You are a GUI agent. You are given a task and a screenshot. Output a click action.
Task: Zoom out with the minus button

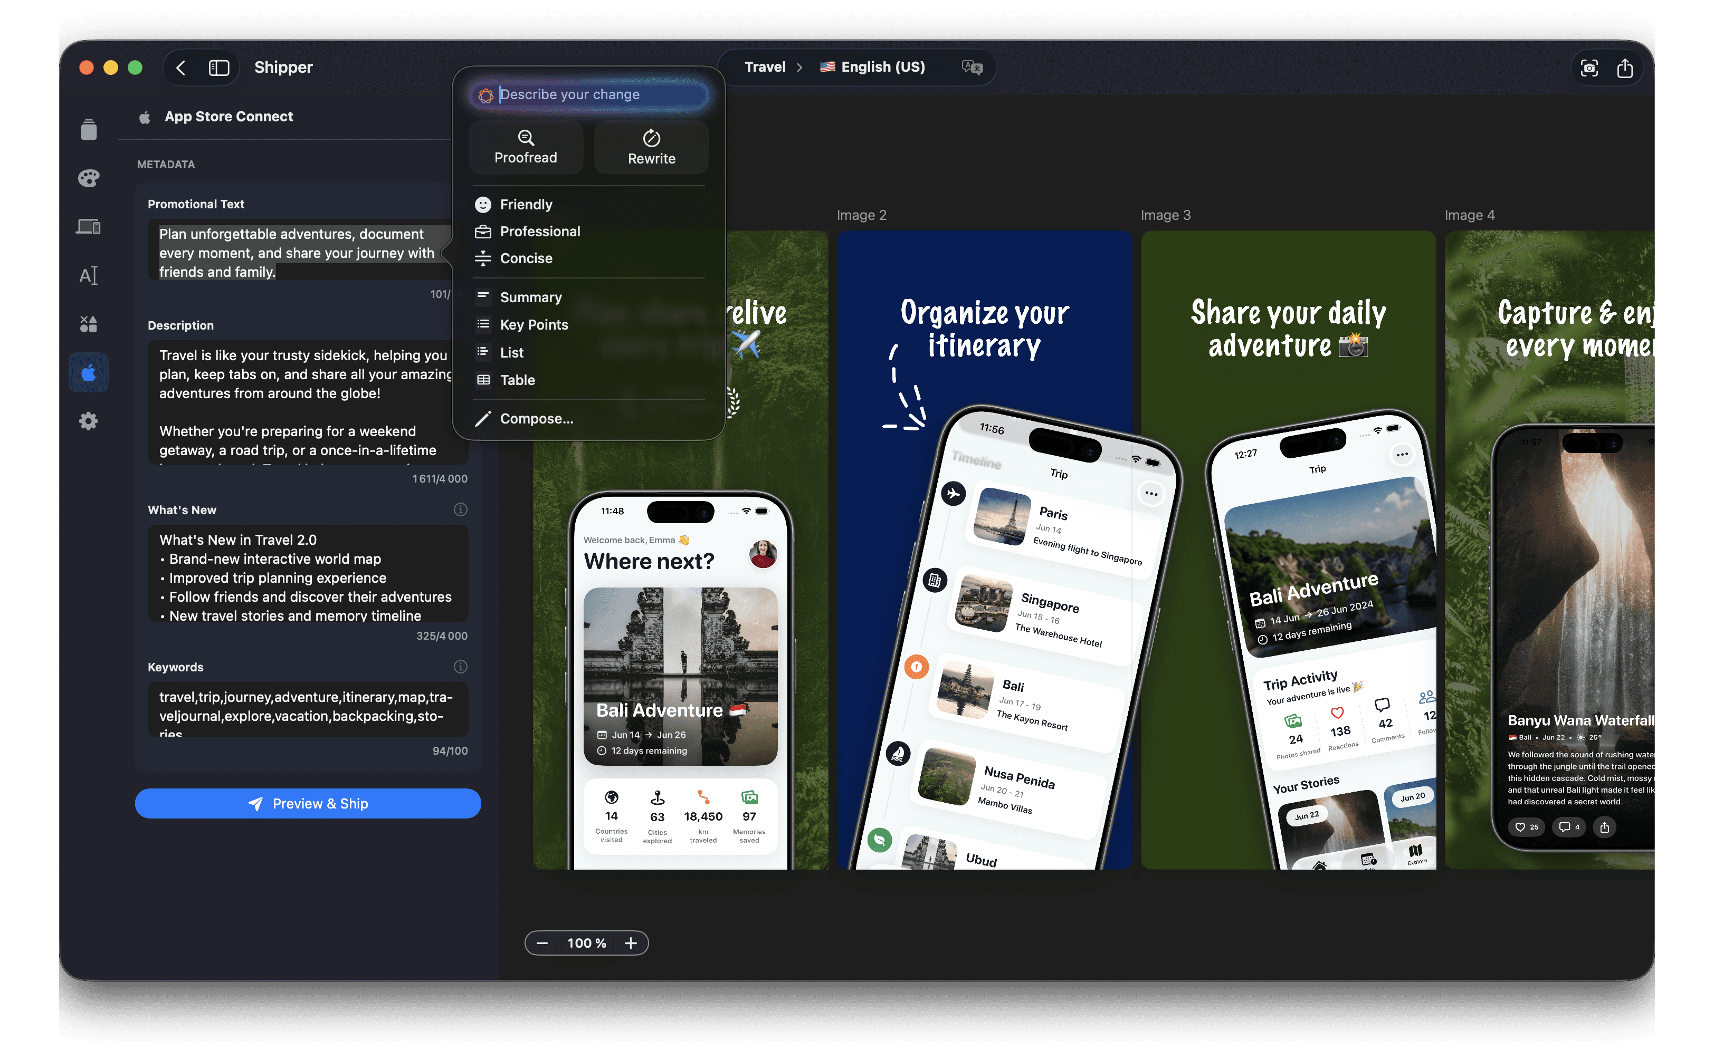[541, 943]
